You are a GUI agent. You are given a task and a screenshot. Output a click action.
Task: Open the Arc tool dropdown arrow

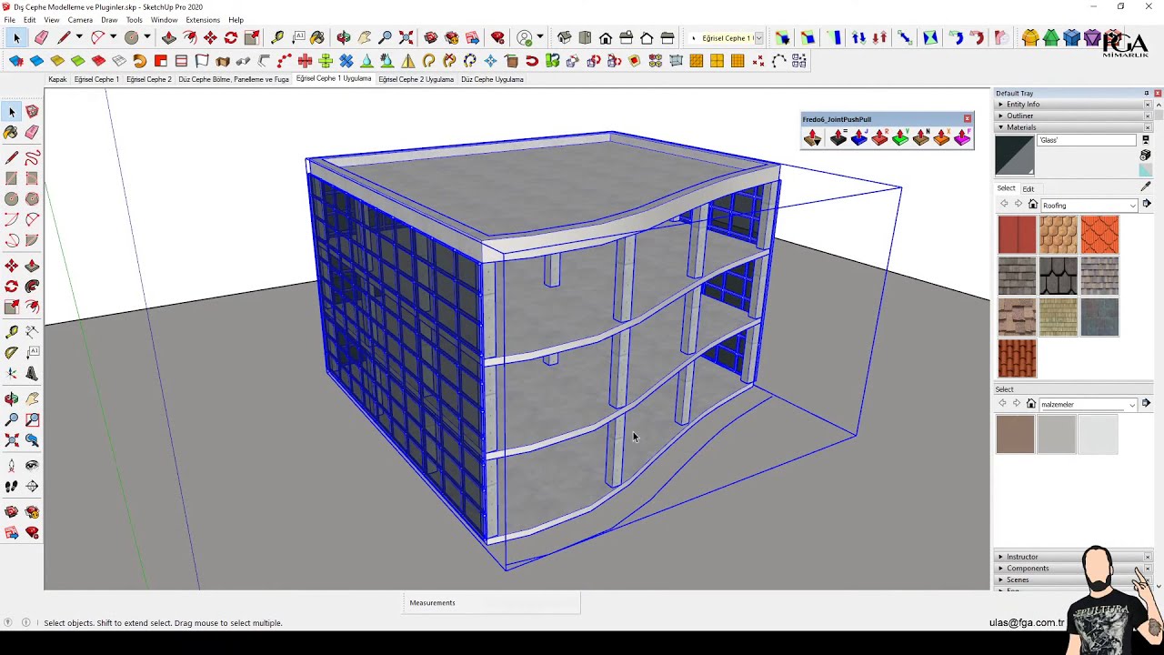pyautogui.click(x=112, y=37)
